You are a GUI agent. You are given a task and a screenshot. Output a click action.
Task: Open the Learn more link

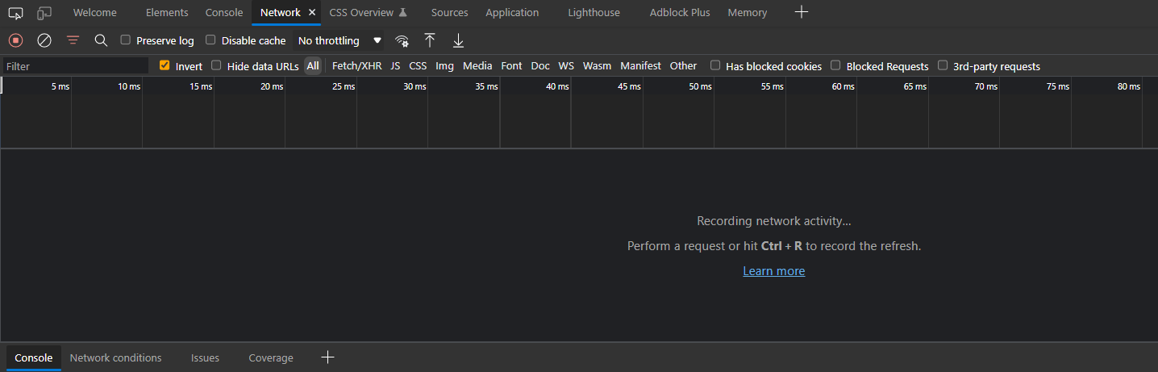click(774, 271)
